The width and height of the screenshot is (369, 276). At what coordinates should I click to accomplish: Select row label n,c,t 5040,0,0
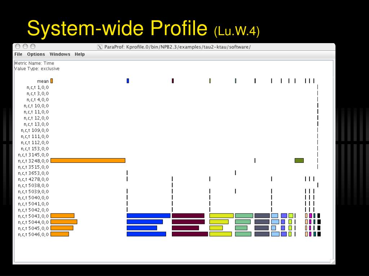[x=34, y=198]
